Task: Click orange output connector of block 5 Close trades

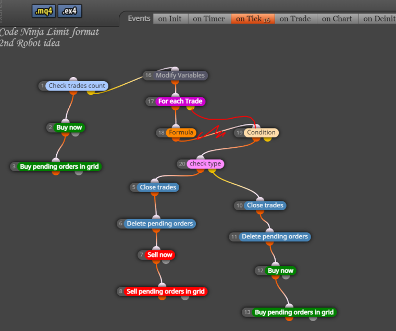Action: click(155, 194)
